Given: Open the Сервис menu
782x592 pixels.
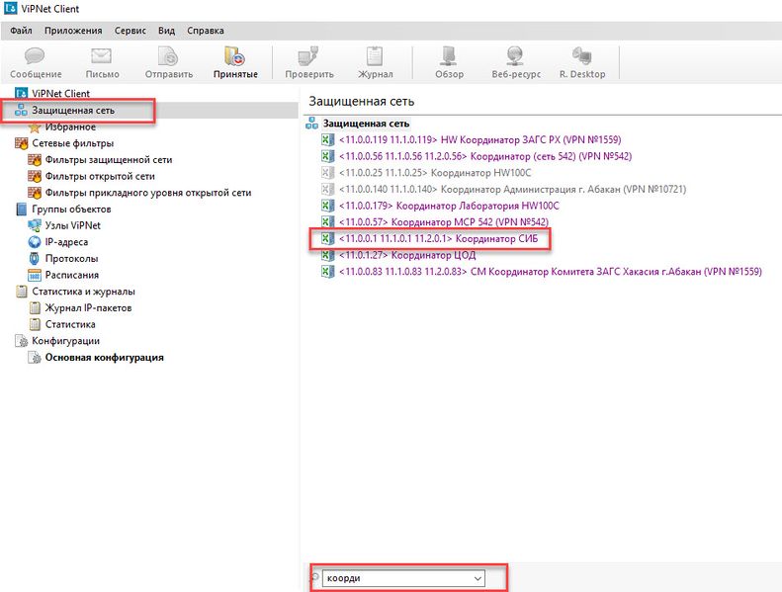Looking at the screenshot, I should [x=130, y=31].
